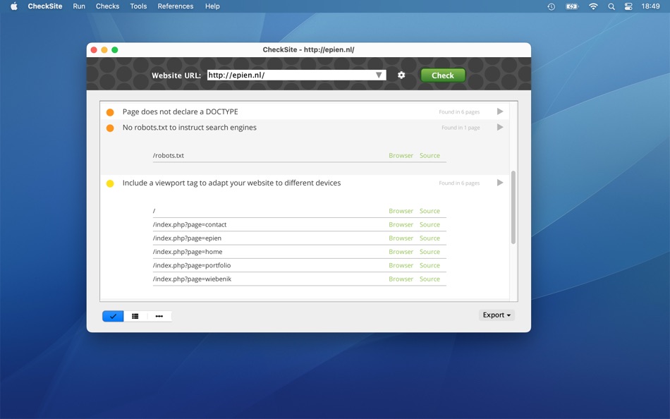The image size is (670, 419).
Task: View Source for page=contact
Action: [x=430, y=224]
